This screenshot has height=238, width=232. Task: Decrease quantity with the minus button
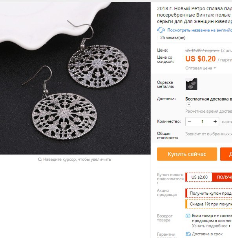[189, 122]
